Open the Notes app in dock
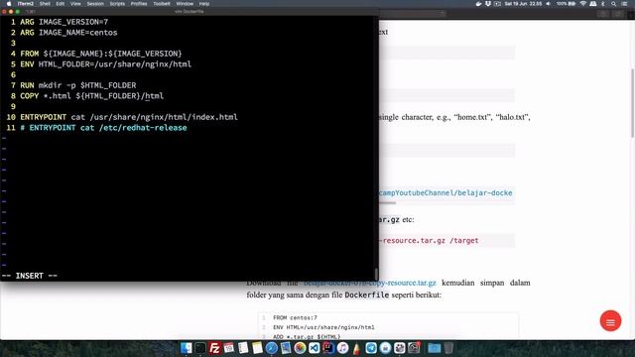635x357 pixels. pos(257,348)
